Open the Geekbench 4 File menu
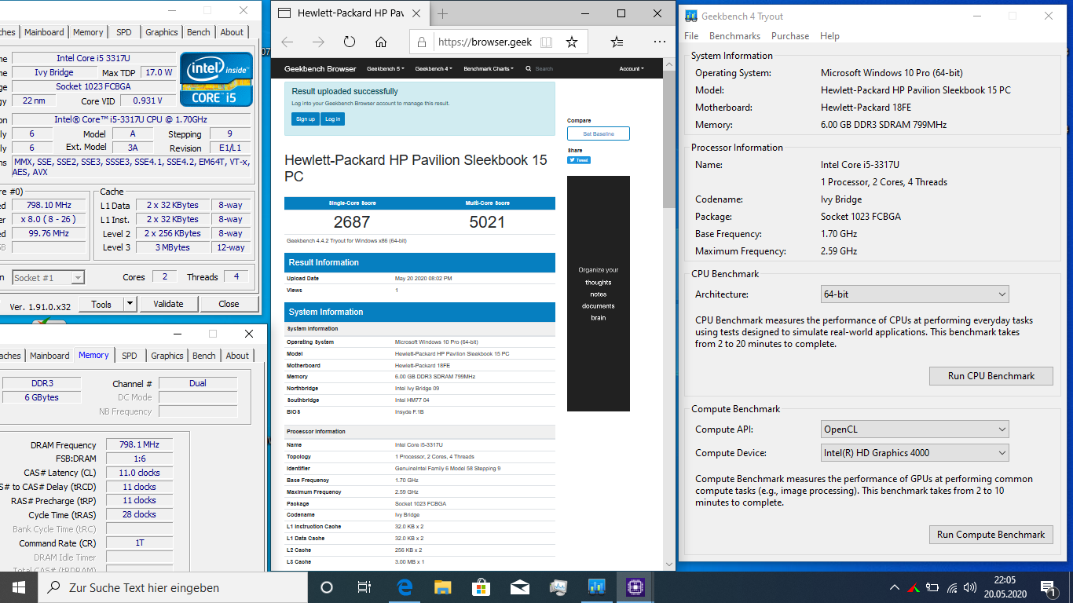1073x603 pixels. tap(691, 36)
